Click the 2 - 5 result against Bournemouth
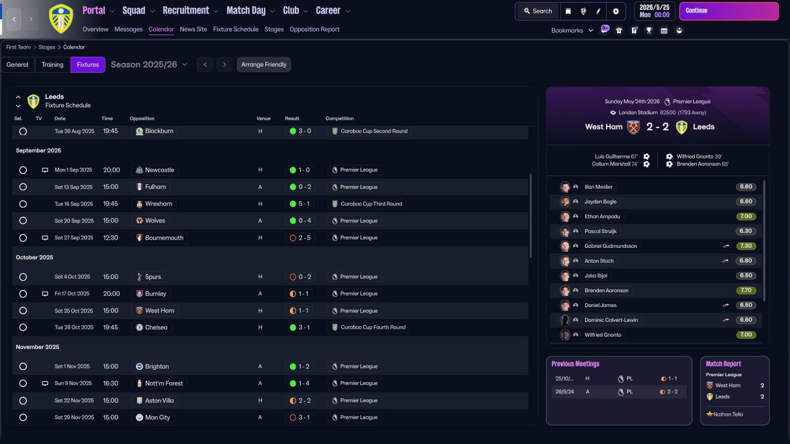Image resolution: width=790 pixels, height=444 pixels. pyautogui.click(x=299, y=237)
